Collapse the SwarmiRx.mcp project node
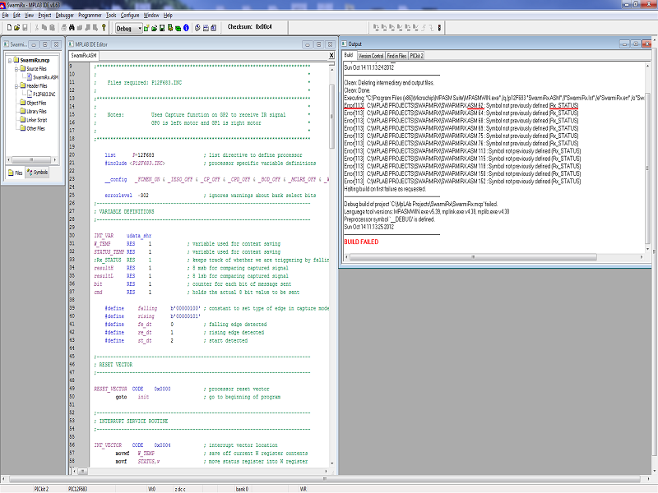Screen dimensions: 658x493 [x=9, y=60]
